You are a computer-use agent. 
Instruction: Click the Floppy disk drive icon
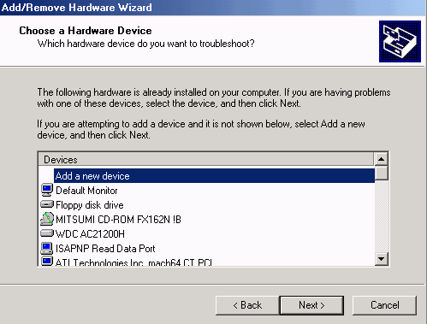[x=47, y=204]
